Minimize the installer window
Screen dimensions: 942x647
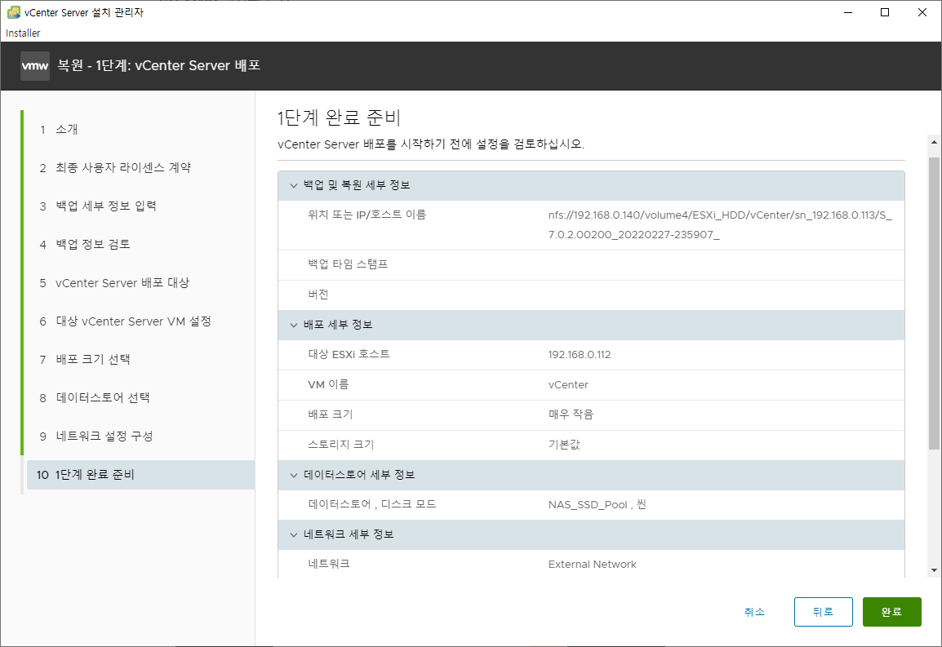[847, 12]
